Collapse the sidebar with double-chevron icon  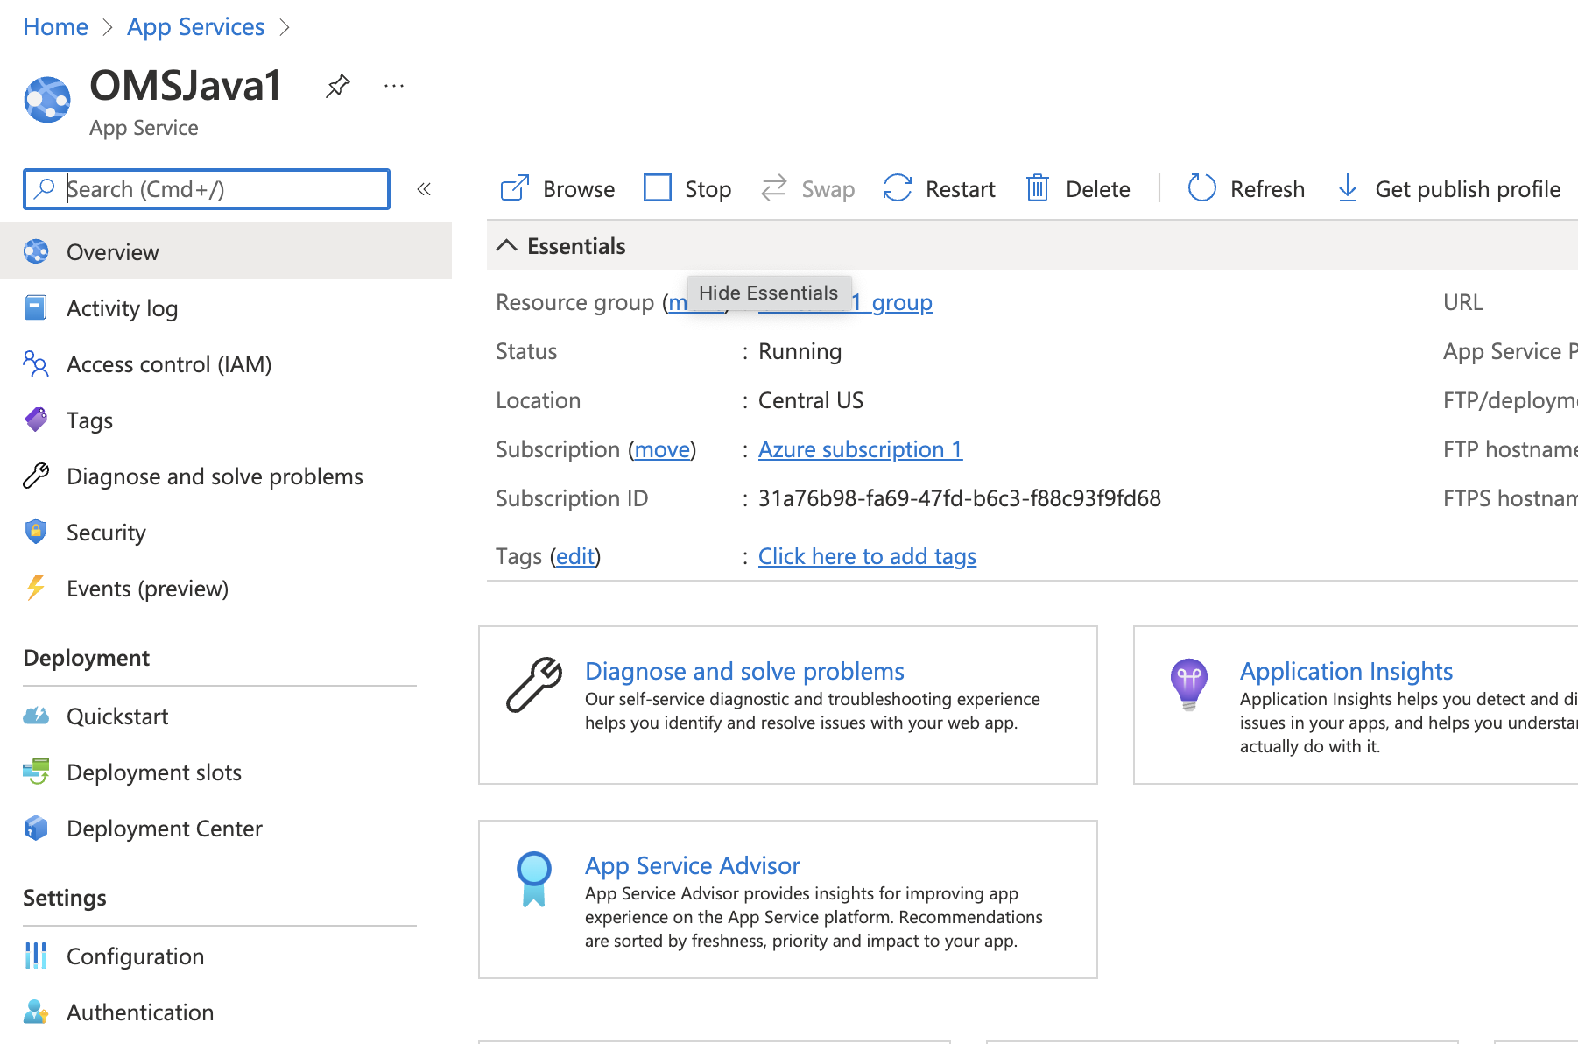[x=424, y=189]
